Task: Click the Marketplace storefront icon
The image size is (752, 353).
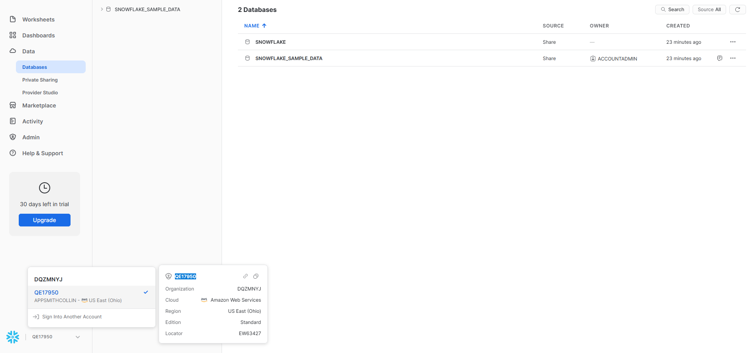Action: coord(13,105)
